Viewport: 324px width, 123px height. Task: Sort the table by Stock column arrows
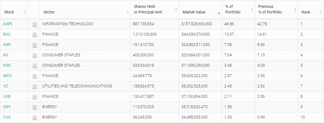pos(25,12)
